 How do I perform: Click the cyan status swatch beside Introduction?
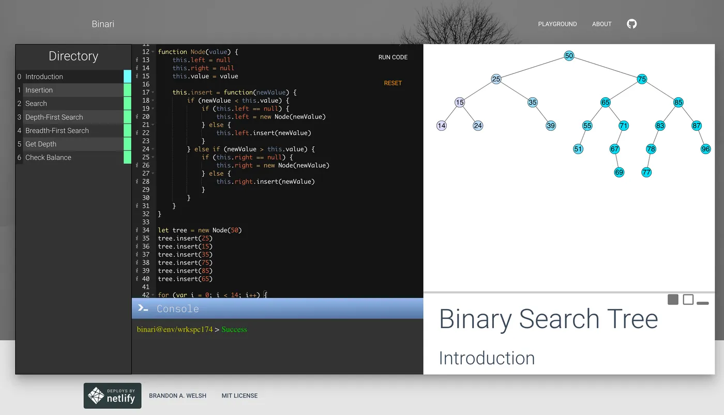pos(128,76)
